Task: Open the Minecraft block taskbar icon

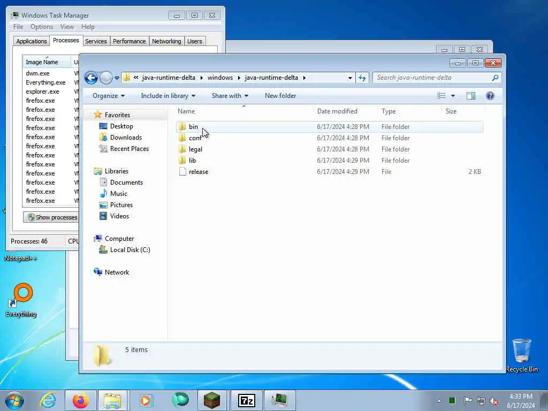Action: [212, 400]
